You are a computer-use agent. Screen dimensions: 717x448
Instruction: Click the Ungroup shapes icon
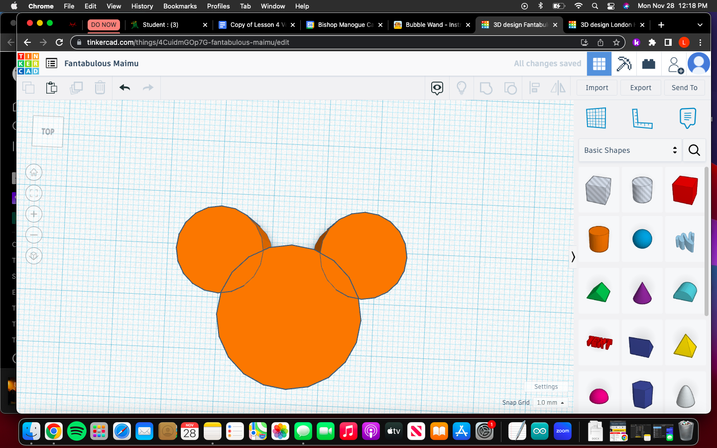point(510,88)
